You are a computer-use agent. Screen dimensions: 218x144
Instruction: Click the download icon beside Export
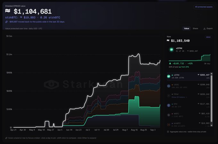205,29
